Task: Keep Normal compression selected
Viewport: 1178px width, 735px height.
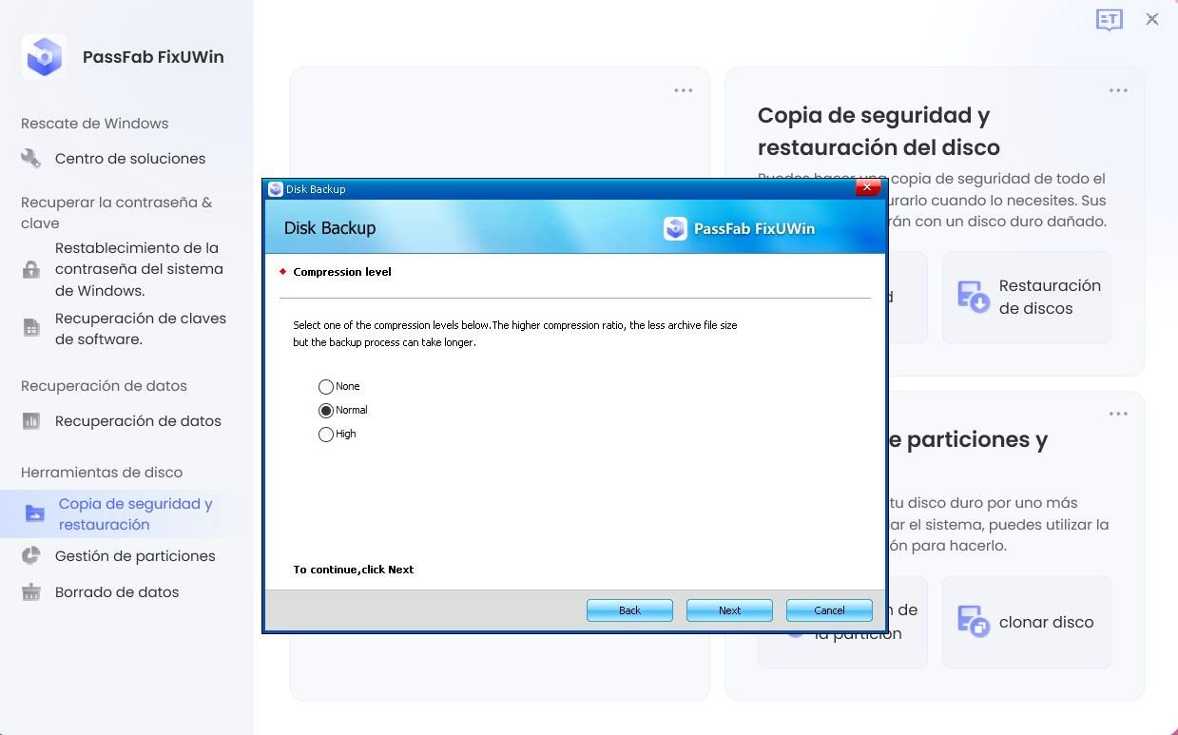Action: [326, 410]
